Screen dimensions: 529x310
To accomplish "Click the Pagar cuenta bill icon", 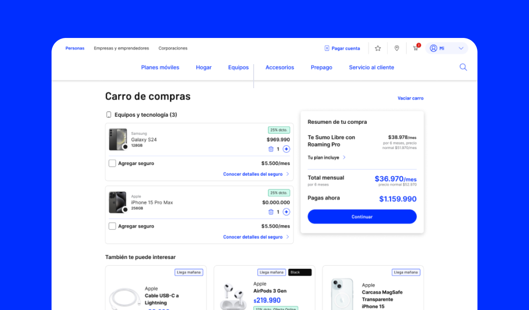I will (x=326, y=48).
